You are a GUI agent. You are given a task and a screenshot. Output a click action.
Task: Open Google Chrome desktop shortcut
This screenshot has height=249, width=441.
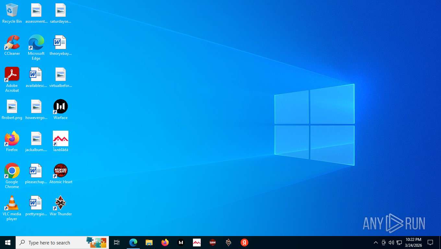[12, 176]
